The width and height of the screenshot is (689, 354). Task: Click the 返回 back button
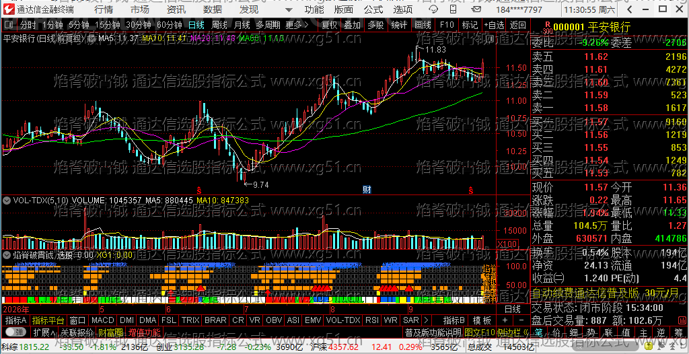(x=517, y=25)
